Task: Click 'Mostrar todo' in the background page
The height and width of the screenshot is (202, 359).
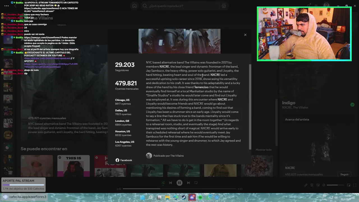Action: tap(264, 150)
